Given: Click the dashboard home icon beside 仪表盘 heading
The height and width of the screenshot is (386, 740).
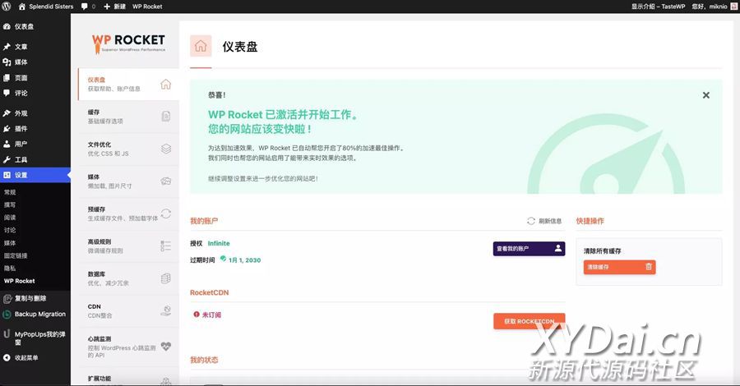Looking at the screenshot, I should [201, 46].
